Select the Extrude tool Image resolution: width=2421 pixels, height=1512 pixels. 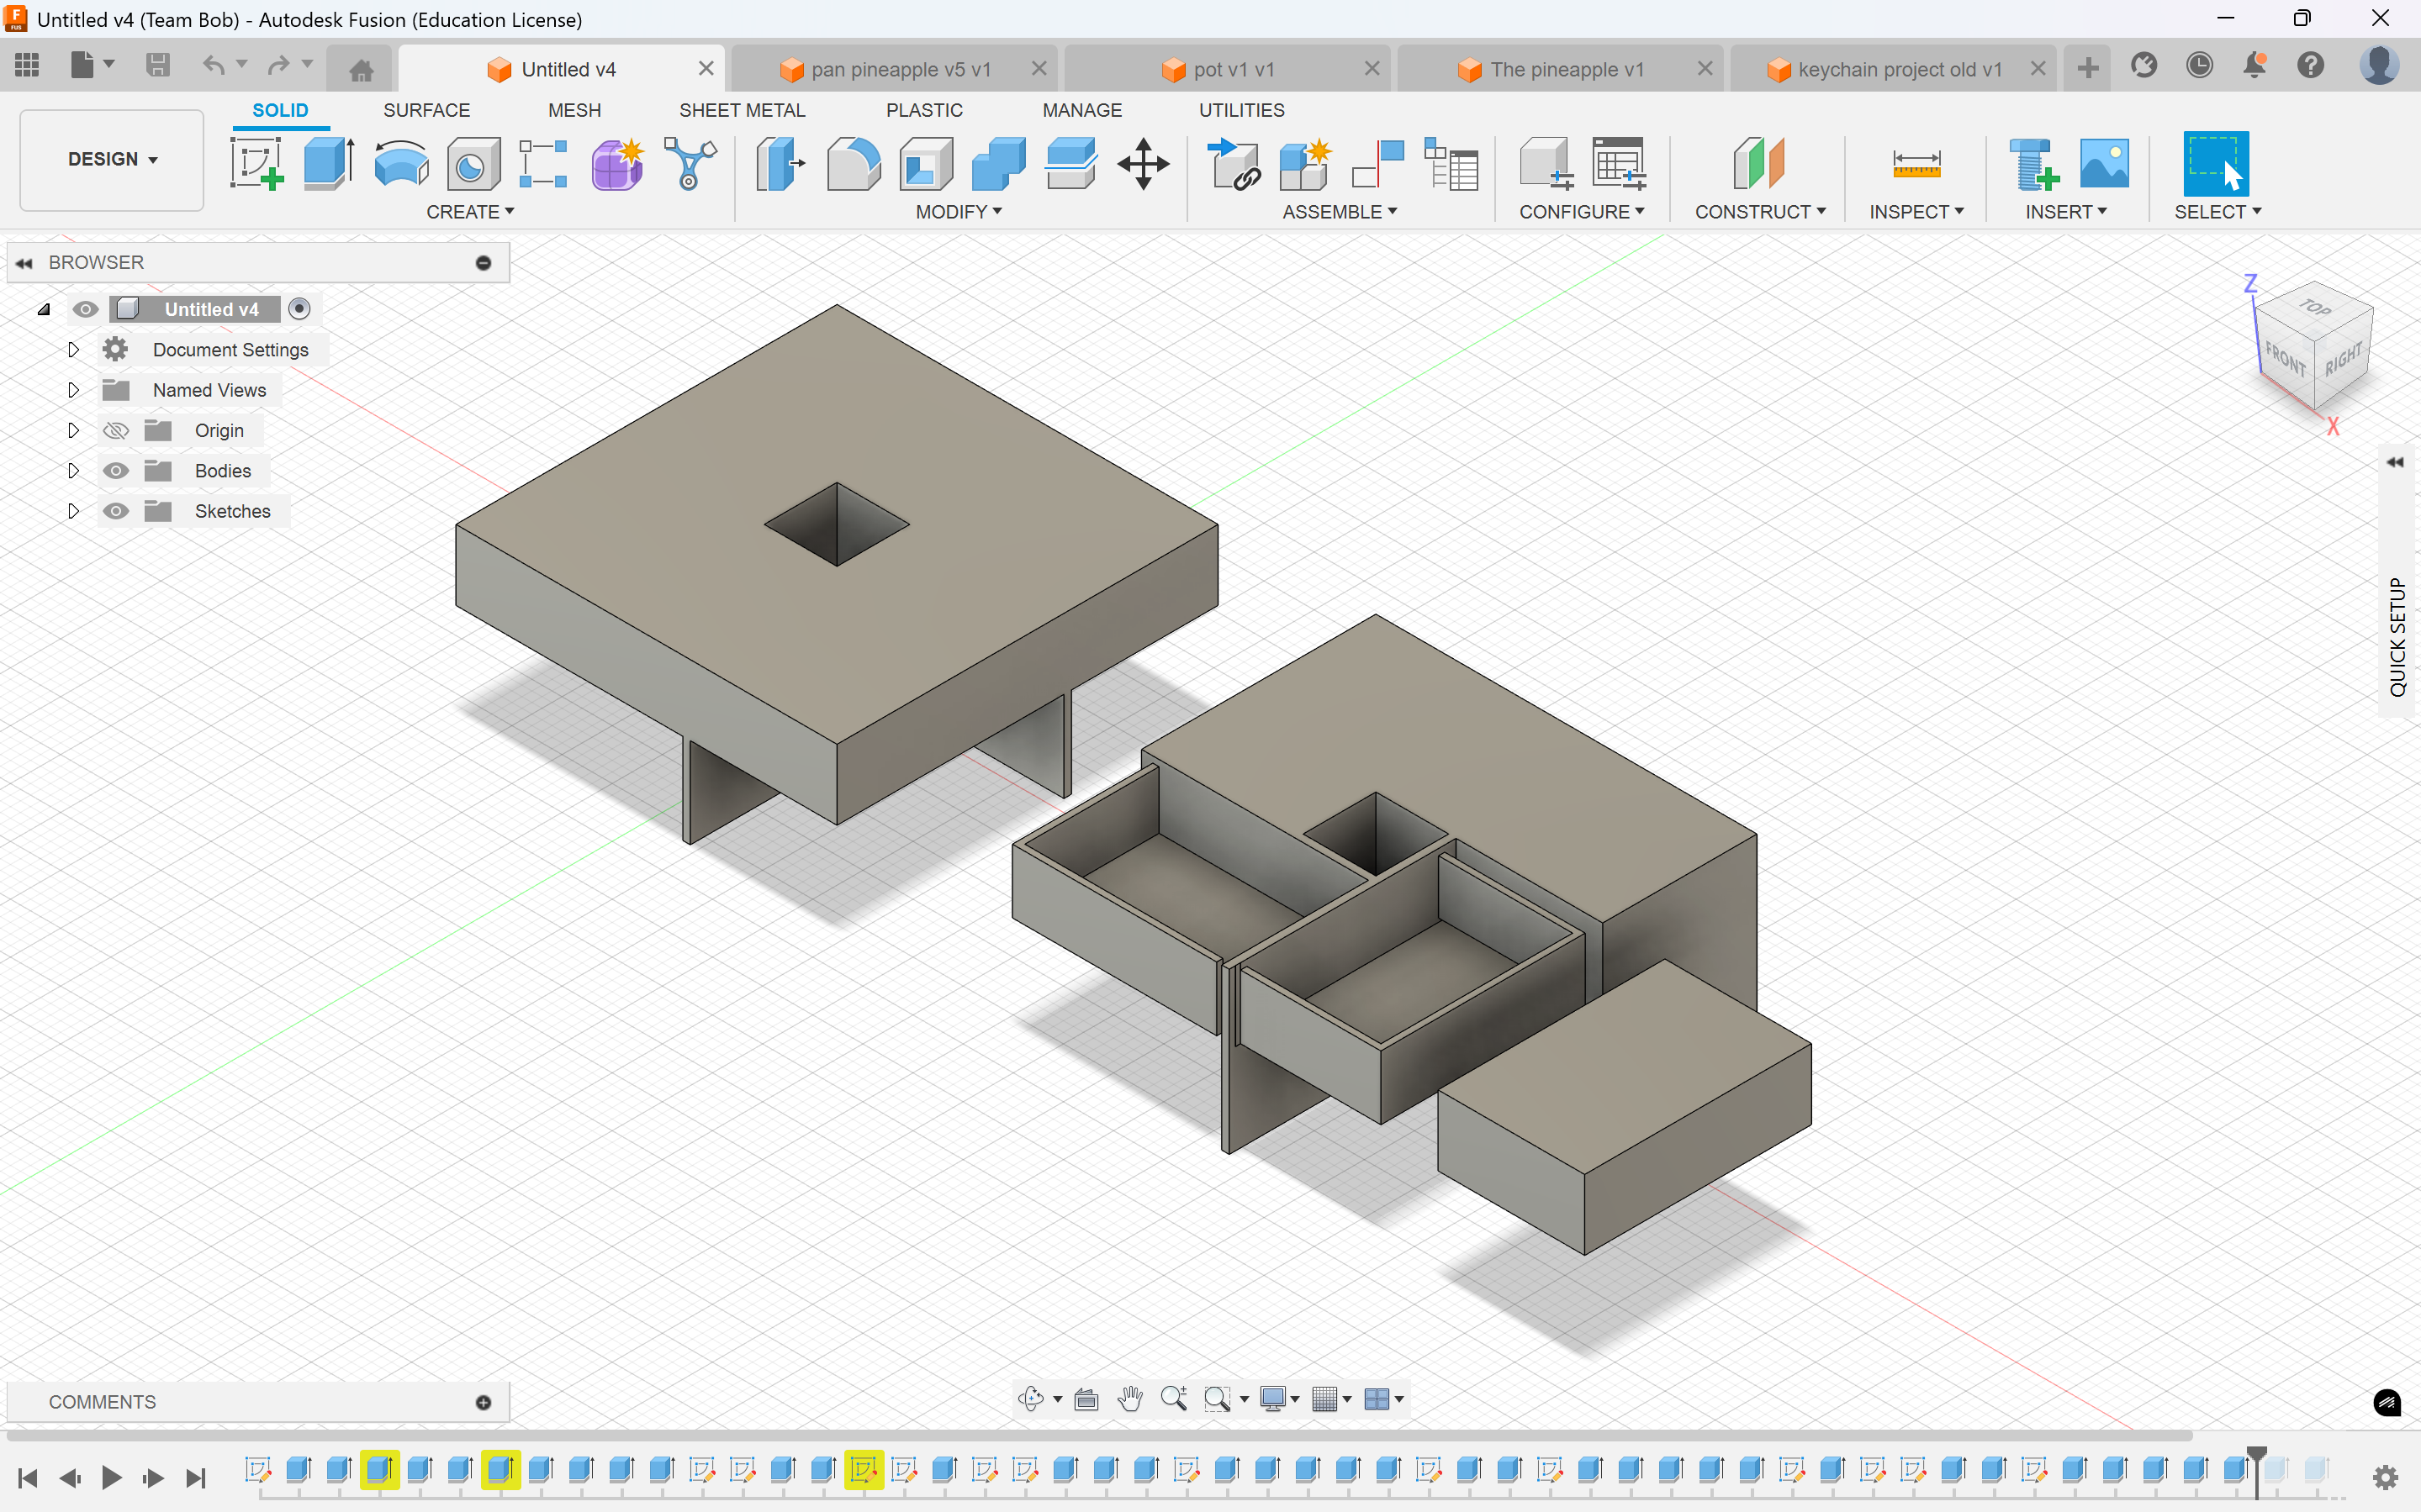pos(329,164)
